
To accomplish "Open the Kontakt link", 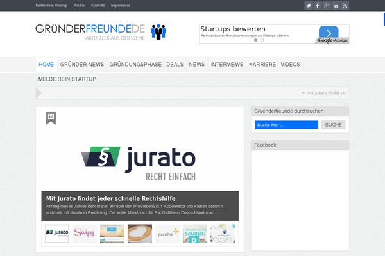I will [x=98, y=5].
